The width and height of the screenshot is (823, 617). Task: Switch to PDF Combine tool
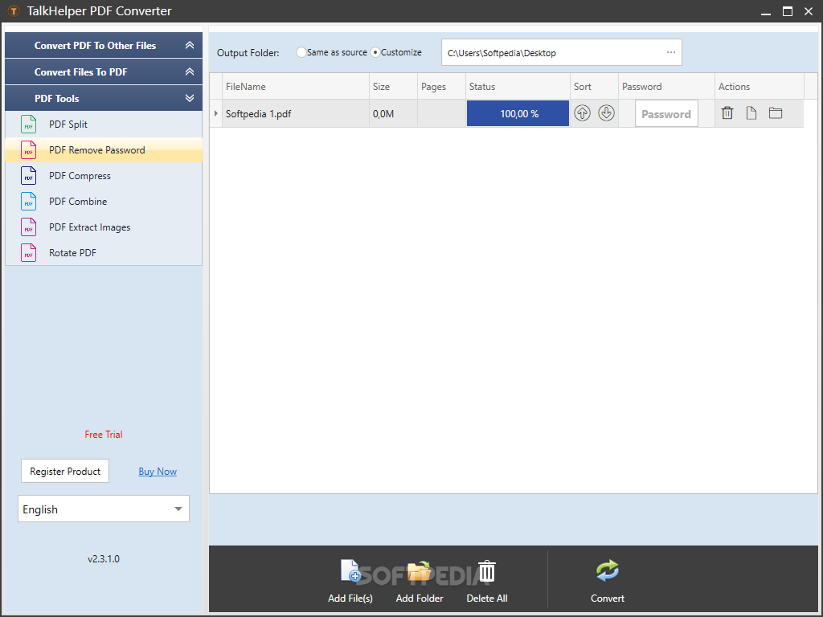pos(104,202)
